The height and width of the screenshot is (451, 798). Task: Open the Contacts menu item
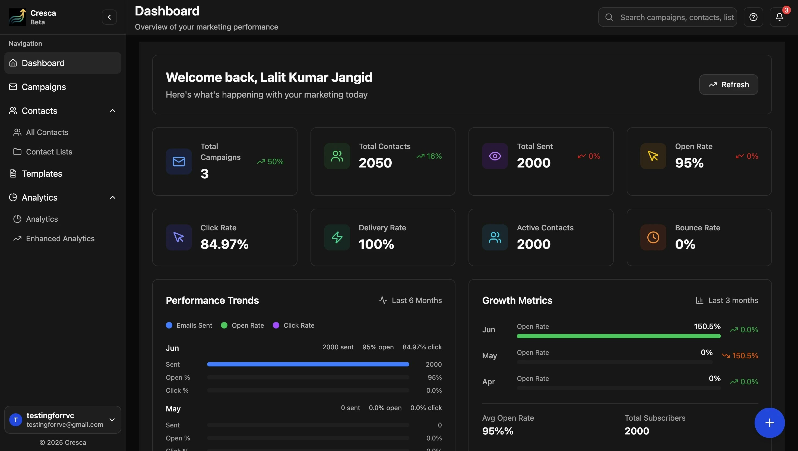[x=63, y=111]
